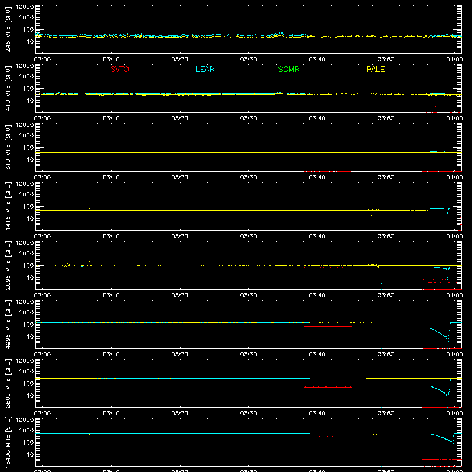The image size is (472, 472).
Task: Click the 10 y-axis label of 1415 MHz panel
Action: click(30, 218)
